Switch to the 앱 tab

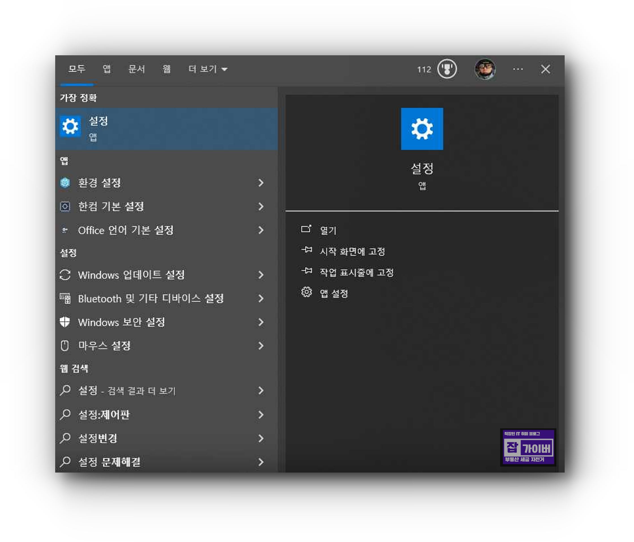coord(106,69)
